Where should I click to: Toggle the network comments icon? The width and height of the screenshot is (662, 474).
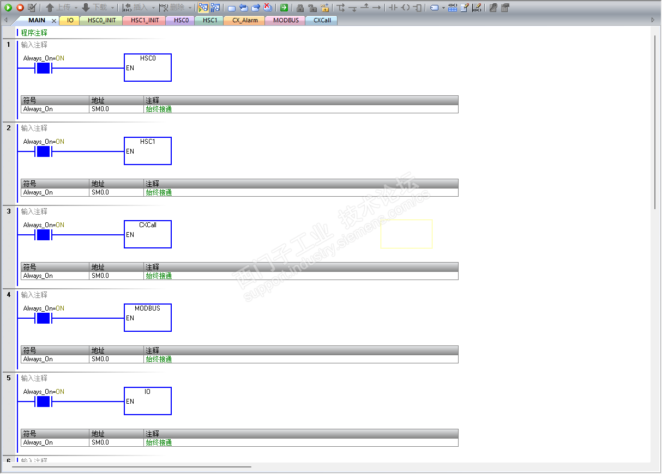(x=477, y=8)
